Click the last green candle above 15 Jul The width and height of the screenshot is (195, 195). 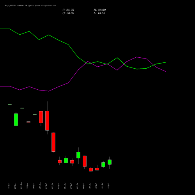point(110,162)
